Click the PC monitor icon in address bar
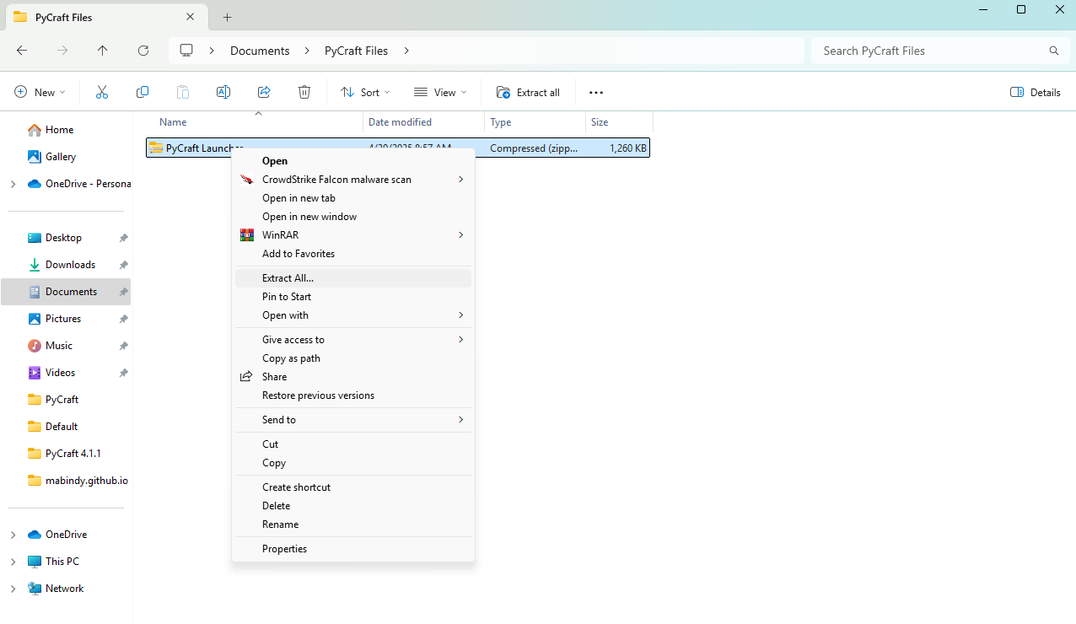 186,51
